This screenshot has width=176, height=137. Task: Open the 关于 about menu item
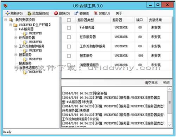119,13
